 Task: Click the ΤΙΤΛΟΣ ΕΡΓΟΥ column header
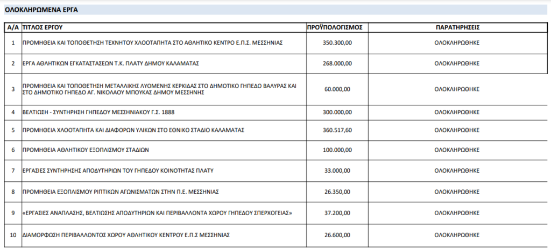43,27
